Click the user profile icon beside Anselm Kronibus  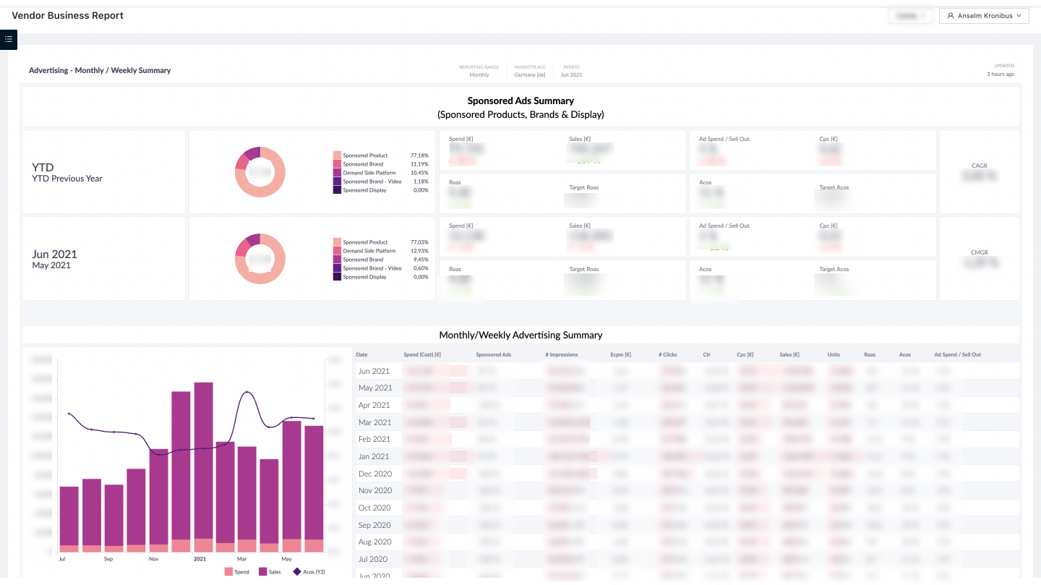click(x=951, y=15)
